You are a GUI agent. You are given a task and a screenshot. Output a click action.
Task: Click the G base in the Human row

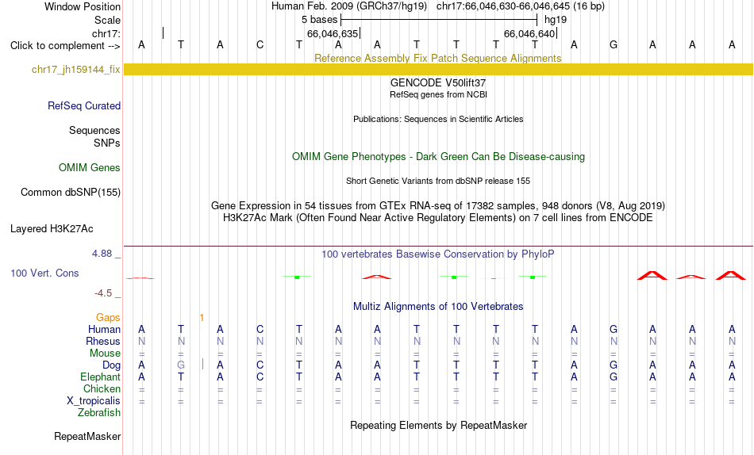click(613, 329)
